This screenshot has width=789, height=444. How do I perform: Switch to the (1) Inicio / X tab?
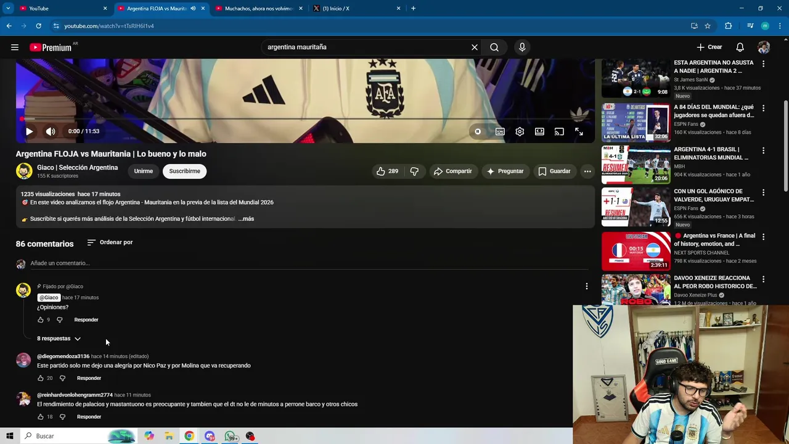click(356, 8)
